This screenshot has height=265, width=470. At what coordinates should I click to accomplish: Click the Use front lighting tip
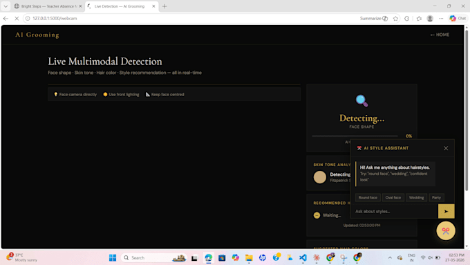(x=121, y=94)
